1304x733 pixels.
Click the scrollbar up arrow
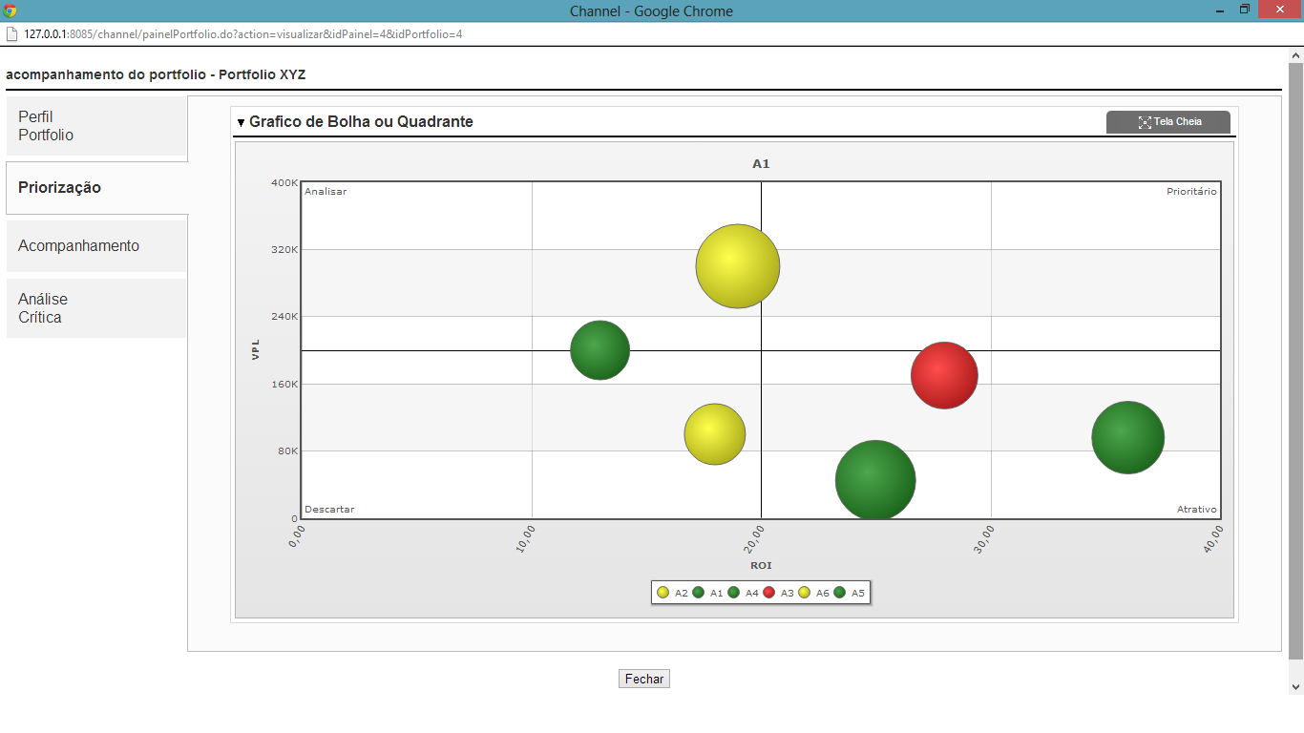pos(1295,54)
